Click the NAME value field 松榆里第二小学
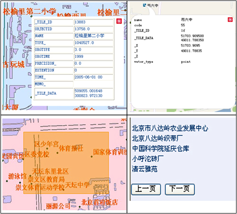 tap(94, 36)
